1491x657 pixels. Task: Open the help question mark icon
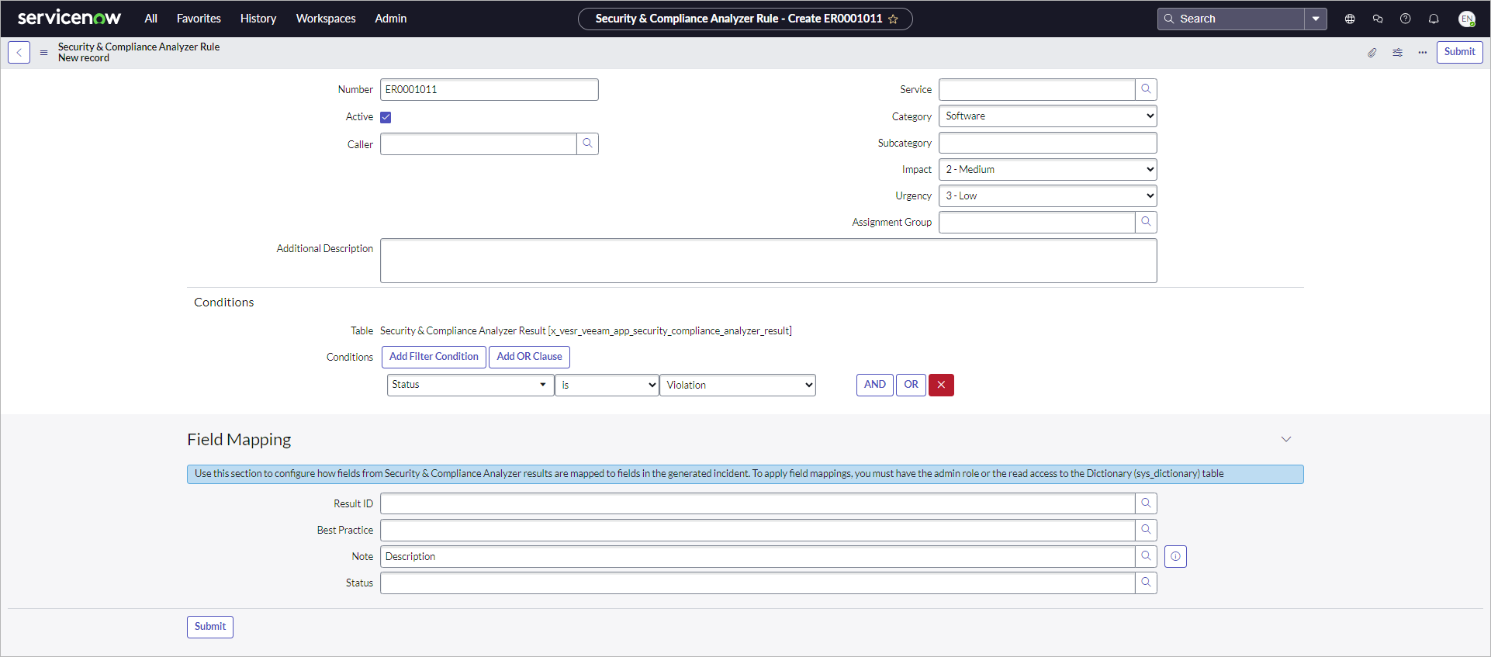pos(1406,19)
